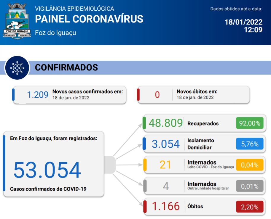Click the blue 5,76% badge
271x219 pixels.
coord(250,144)
